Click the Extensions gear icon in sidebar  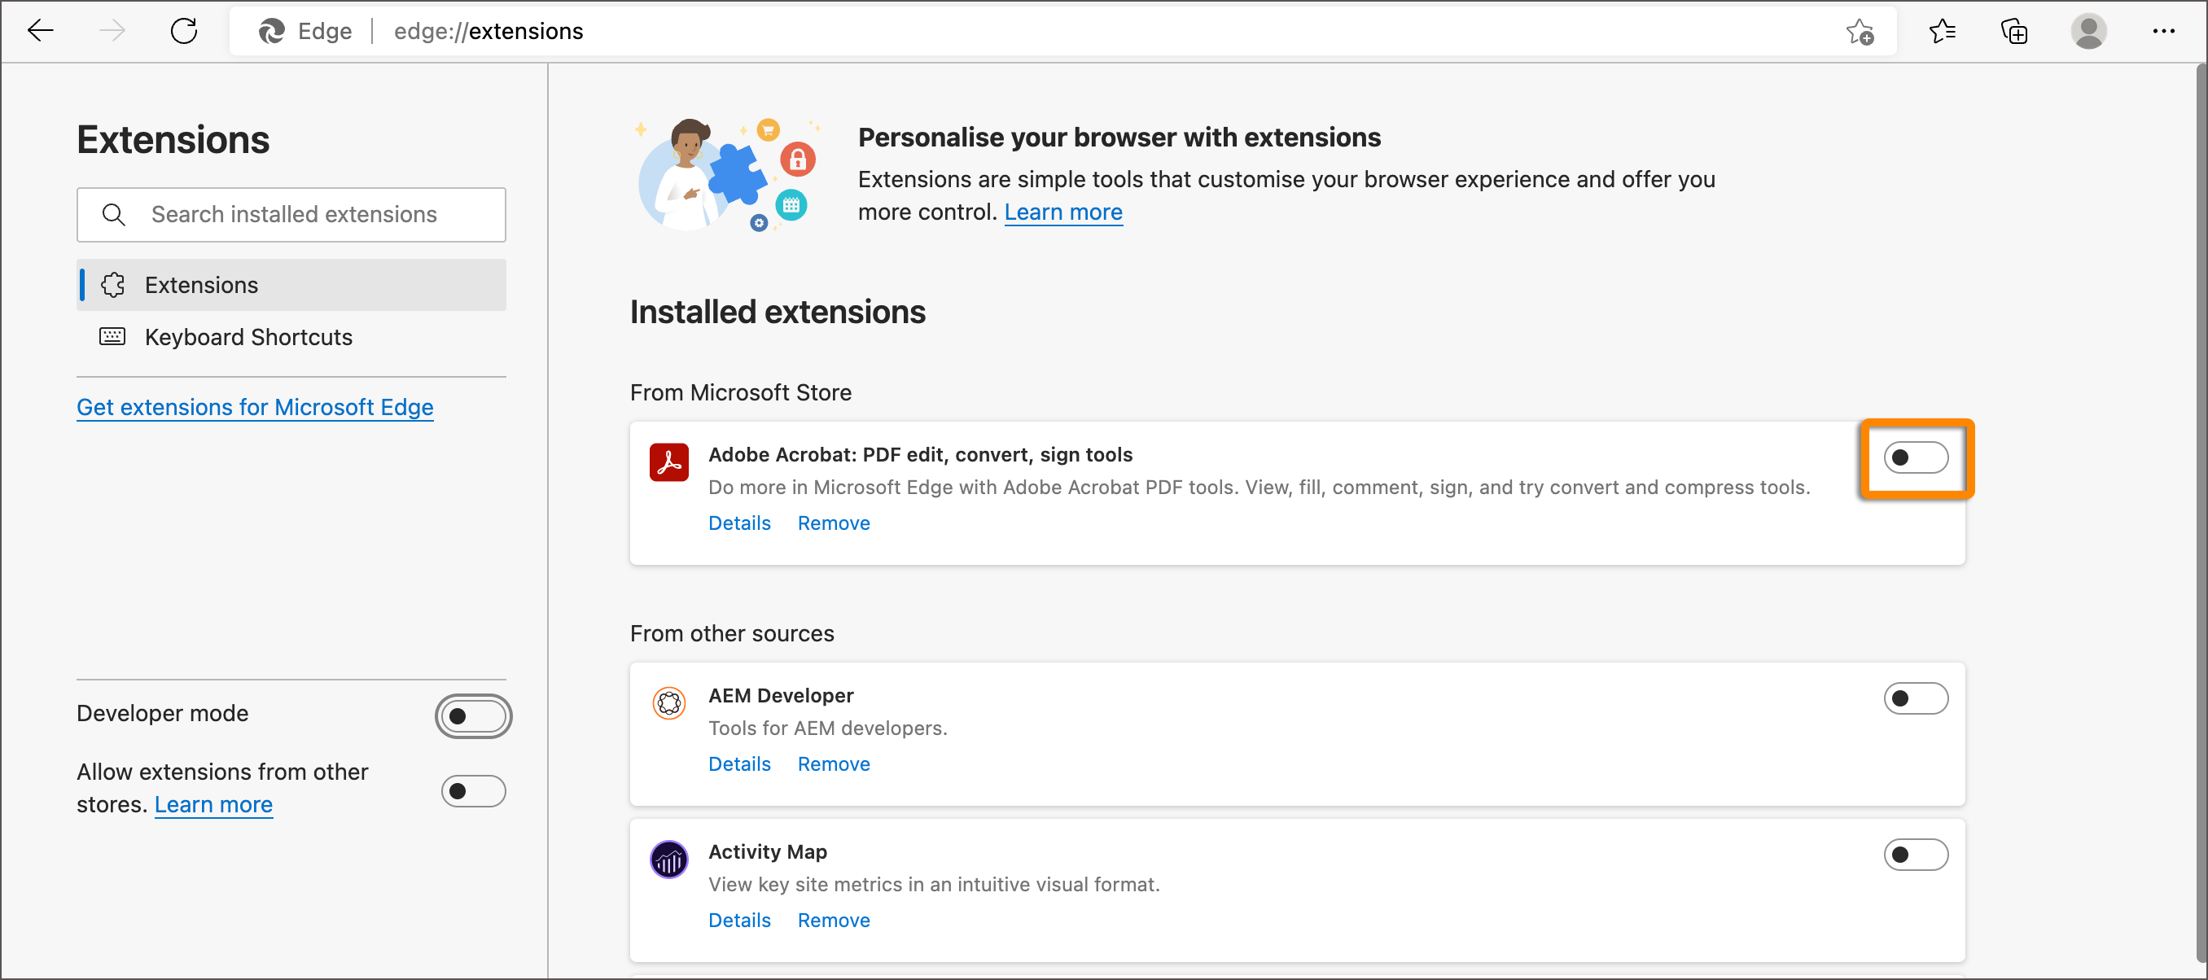pyautogui.click(x=114, y=283)
